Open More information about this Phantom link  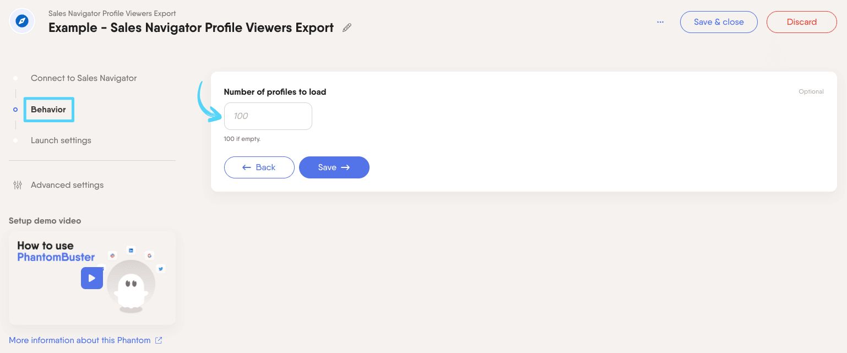click(80, 340)
